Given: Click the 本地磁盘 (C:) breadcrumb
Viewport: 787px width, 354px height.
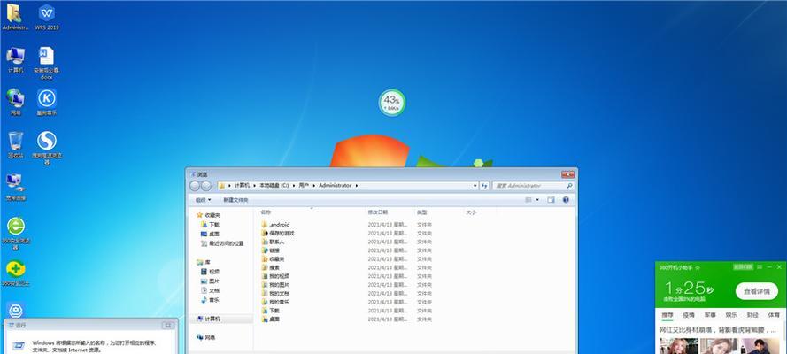Looking at the screenshot, I should [274, 186].
